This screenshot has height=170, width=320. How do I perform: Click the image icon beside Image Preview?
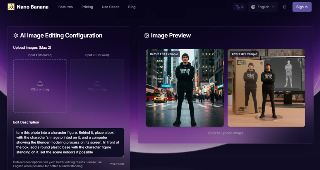pyautogui.click(x=147, y=36)
